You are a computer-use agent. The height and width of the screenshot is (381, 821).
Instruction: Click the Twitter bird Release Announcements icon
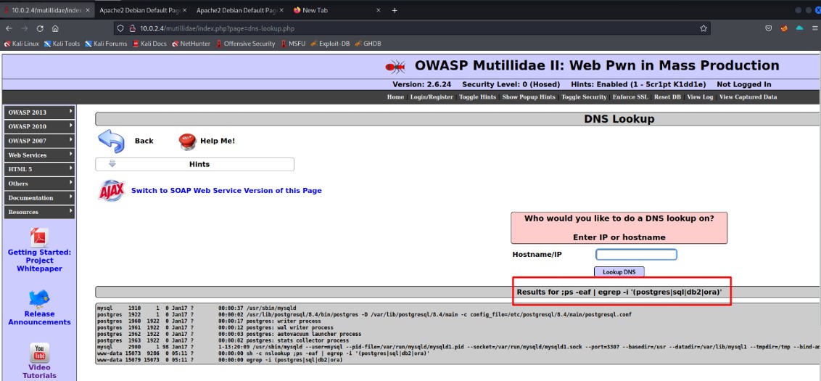[39, 299]
